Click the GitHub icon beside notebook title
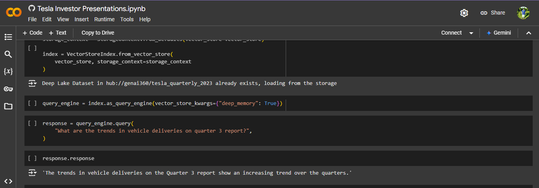The image size is (539, 188). click(32, 8)
